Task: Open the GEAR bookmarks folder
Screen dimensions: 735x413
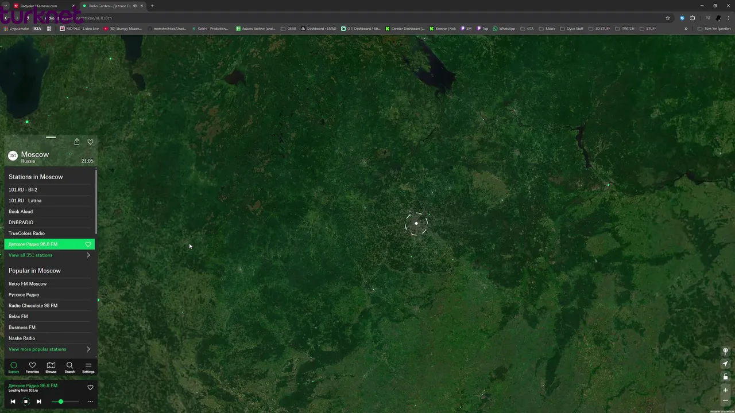Action: click(x=289, y=29)
